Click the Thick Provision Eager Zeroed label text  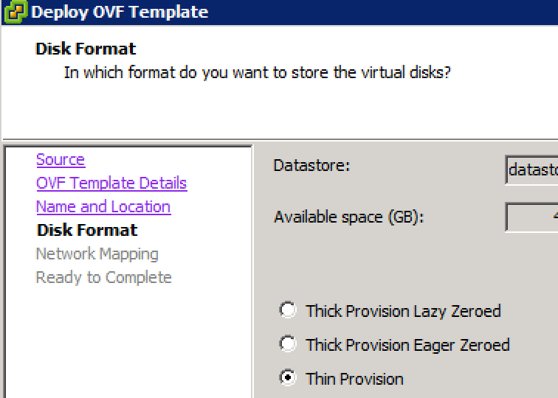(x=408, y=345)
